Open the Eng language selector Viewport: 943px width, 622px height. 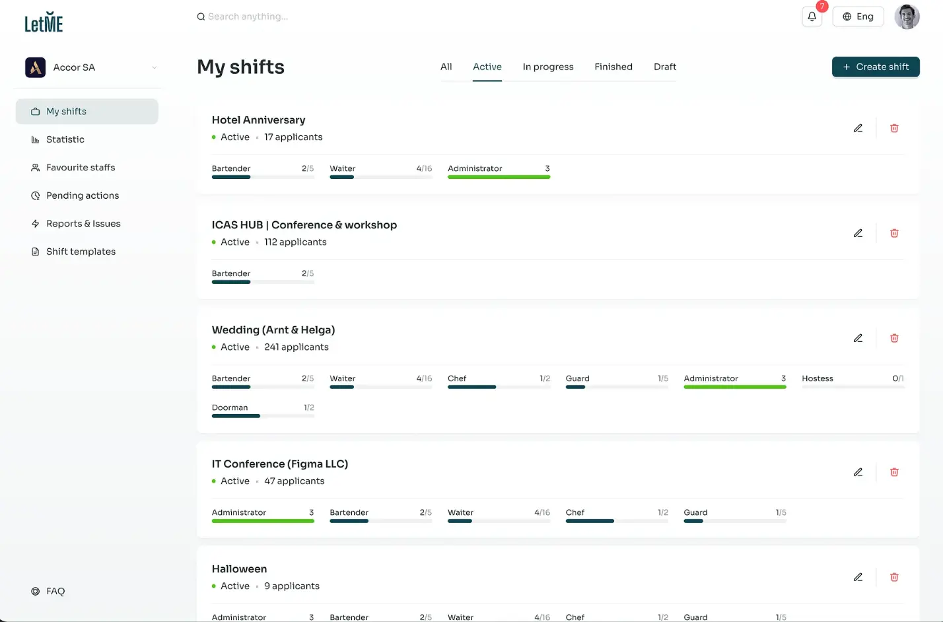coord(858,17)
